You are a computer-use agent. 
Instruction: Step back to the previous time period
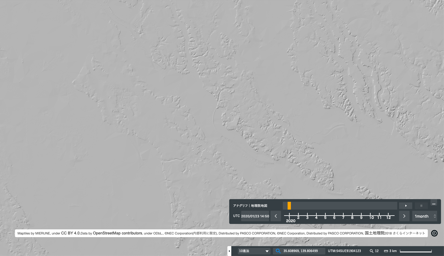(276, 216)
